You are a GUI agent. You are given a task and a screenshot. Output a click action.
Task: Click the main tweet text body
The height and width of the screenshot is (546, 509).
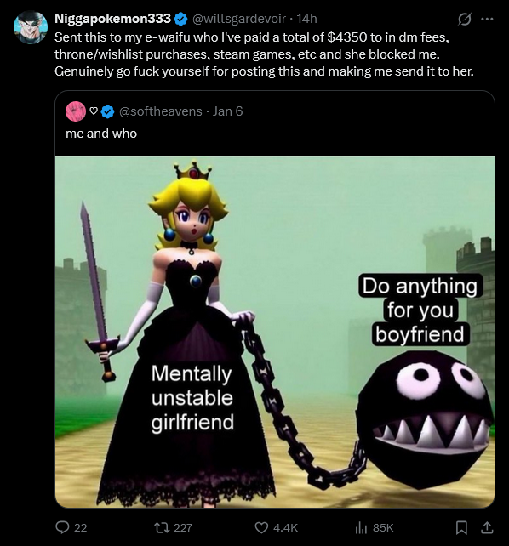pos(264,54)
